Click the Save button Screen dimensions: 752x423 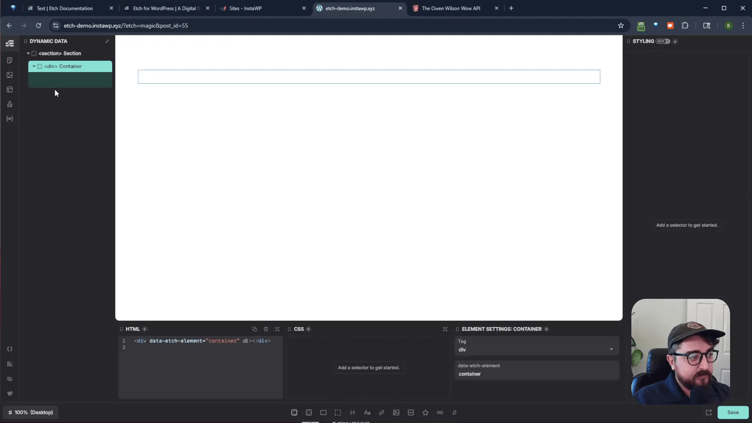732,412
